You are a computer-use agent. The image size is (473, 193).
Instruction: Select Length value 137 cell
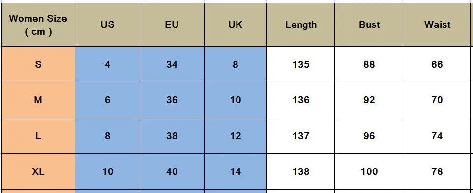coord(301,136)
